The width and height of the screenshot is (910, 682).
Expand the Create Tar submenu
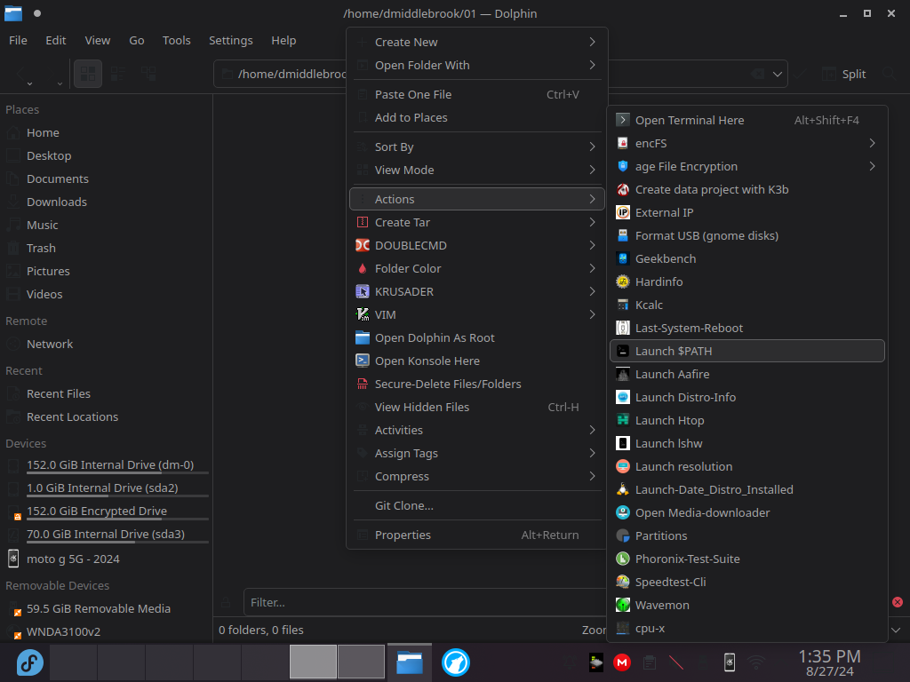click(x=476, y=223)
